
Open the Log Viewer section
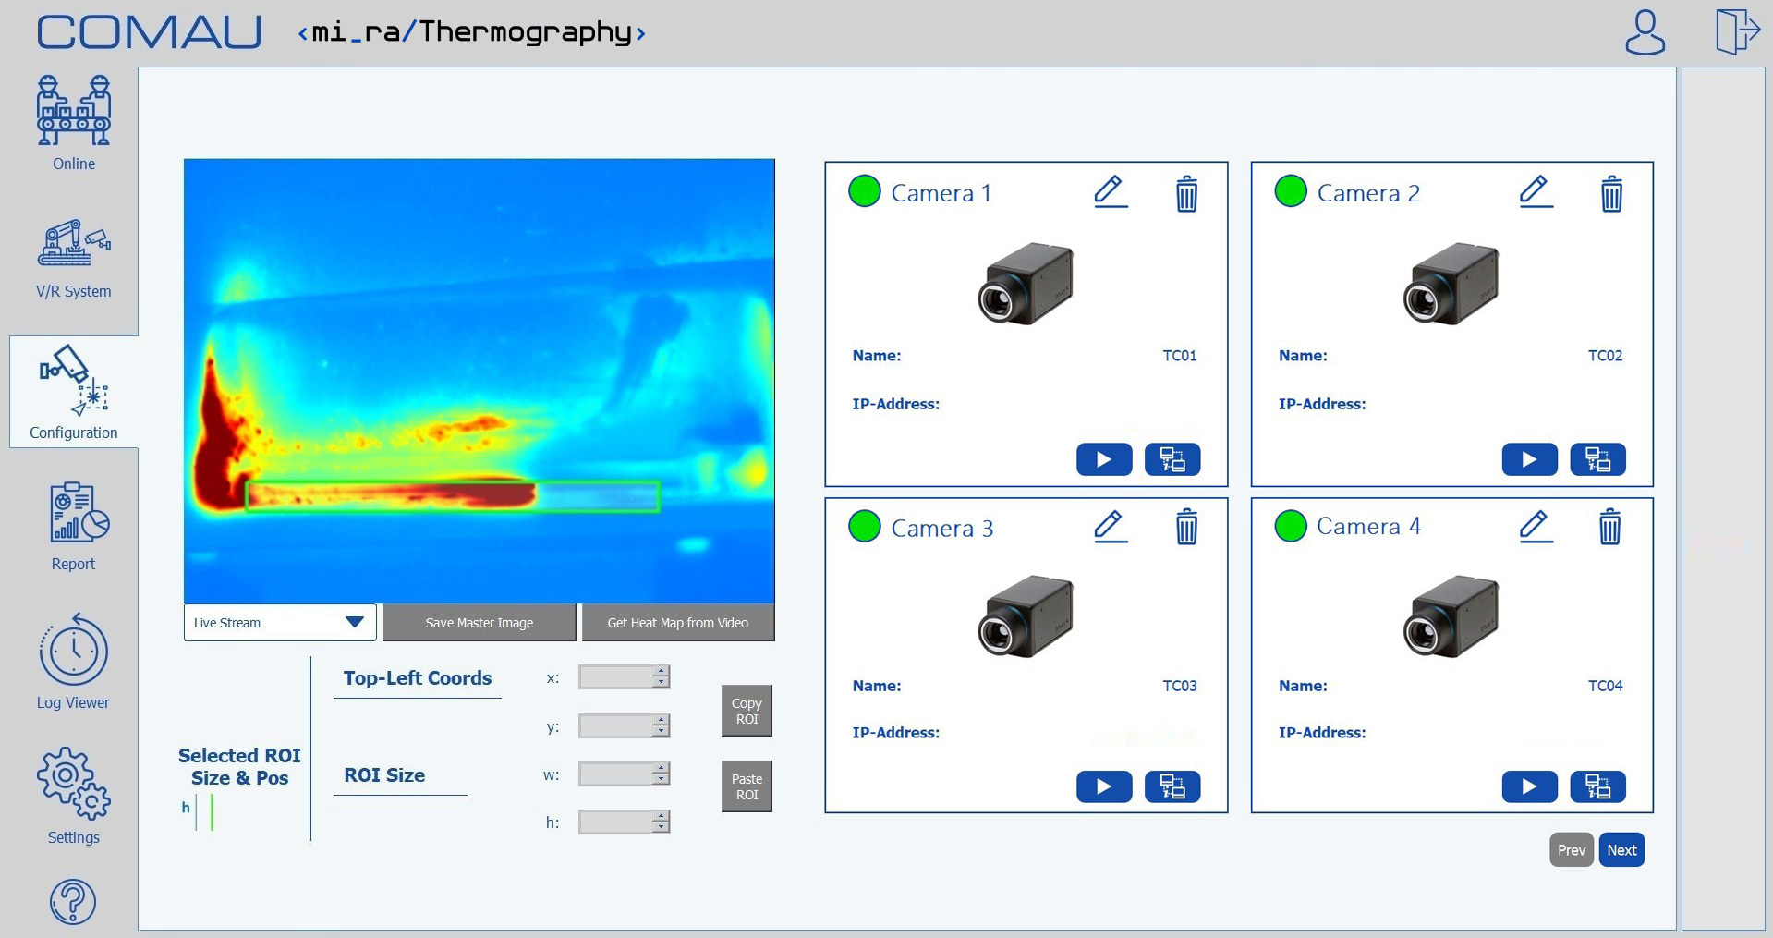click(74, 662)
